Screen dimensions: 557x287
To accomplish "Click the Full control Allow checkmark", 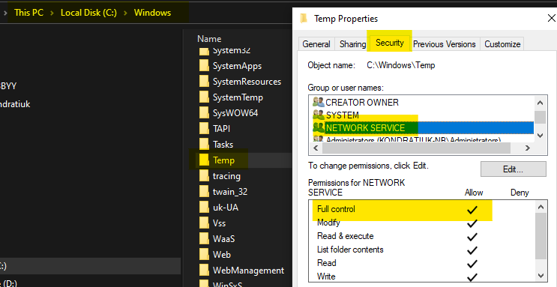I will click(472, 211).
